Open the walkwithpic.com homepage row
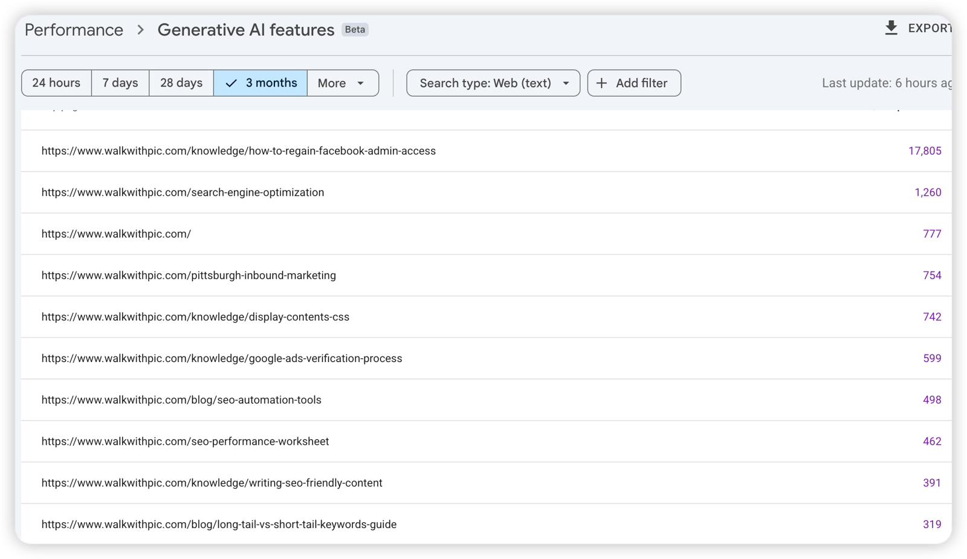This screenshot has width=967, height=559. tap(487, 234)
